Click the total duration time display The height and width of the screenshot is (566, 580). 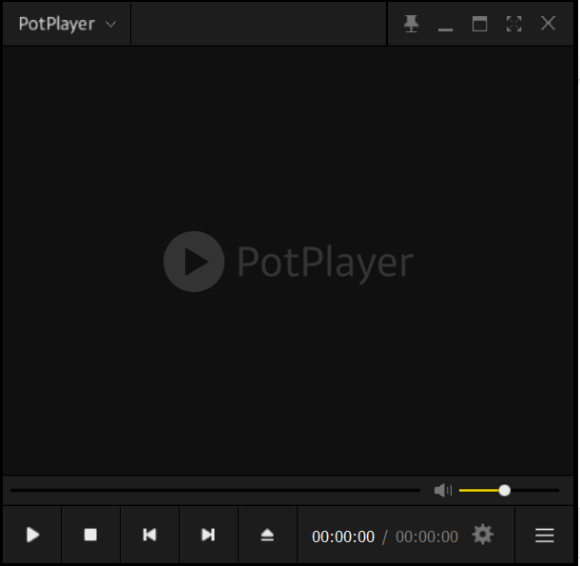(427, 537)
